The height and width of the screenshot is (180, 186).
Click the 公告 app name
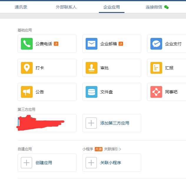[40, 92]
